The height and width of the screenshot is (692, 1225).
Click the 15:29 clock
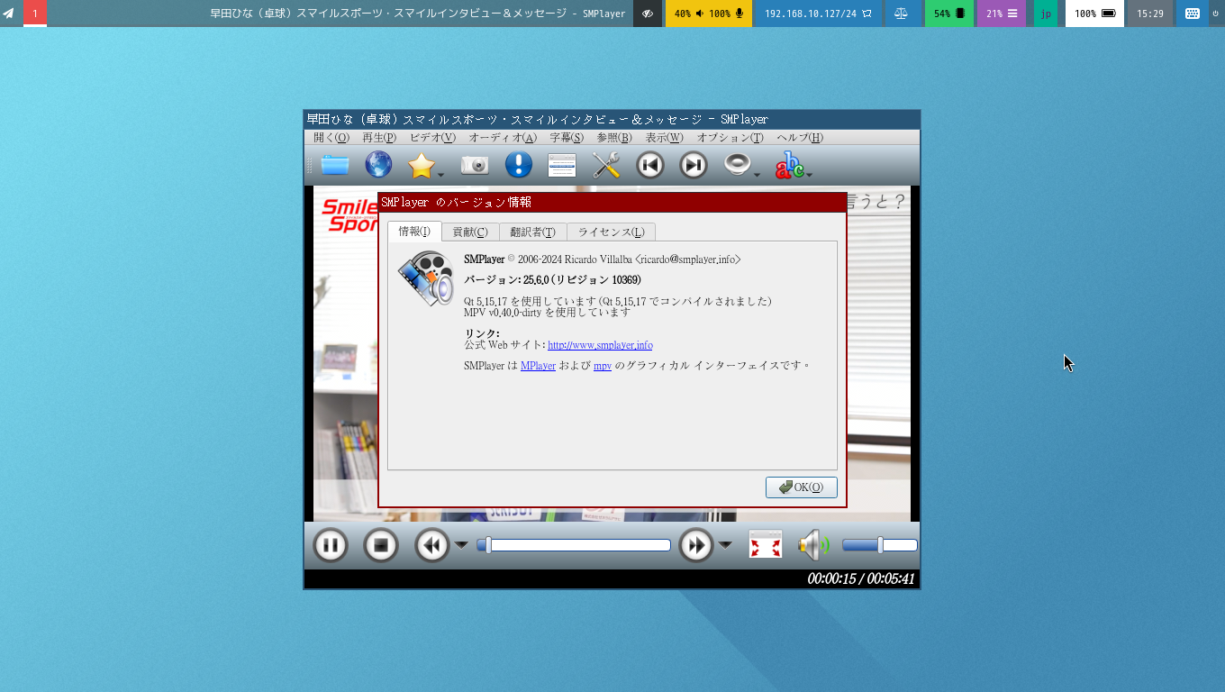pyautogui.click(x=1150, y=14)
